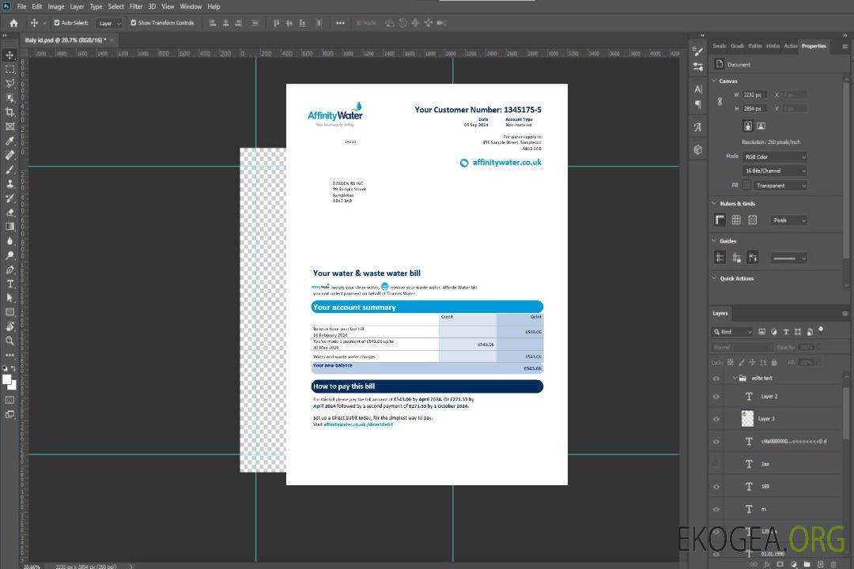Select the Hand tool
The image size is (854, 569).
[x=9, y=326]
